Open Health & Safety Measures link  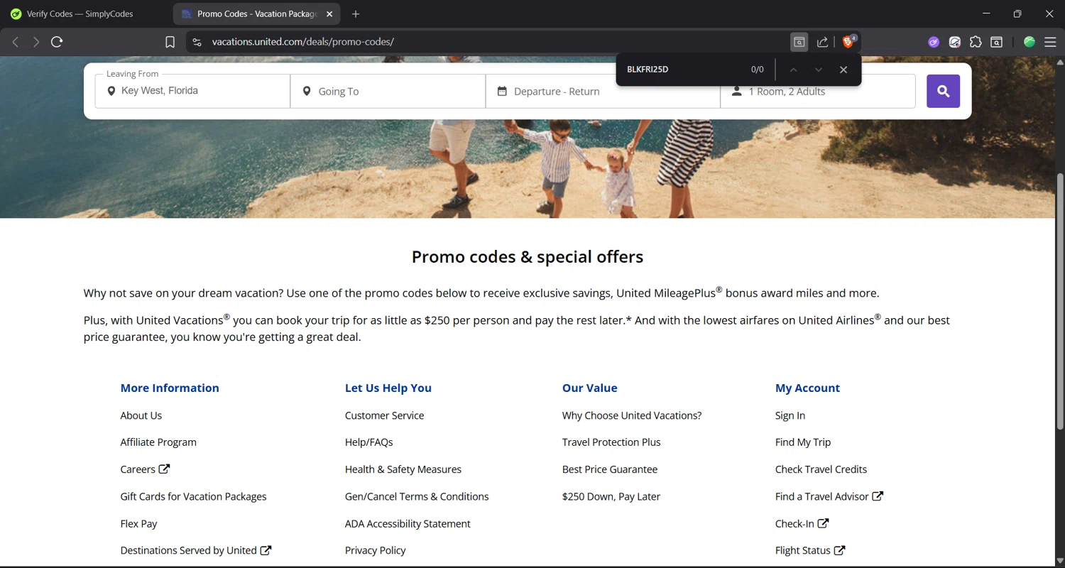click(403, 469)
